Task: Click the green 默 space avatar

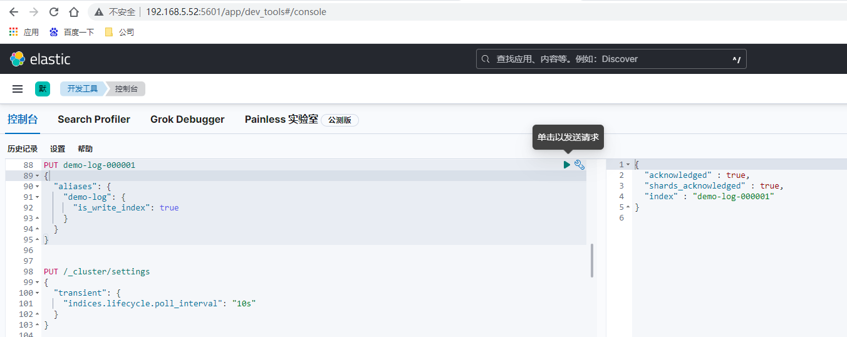Action: (x=43, y=89)
